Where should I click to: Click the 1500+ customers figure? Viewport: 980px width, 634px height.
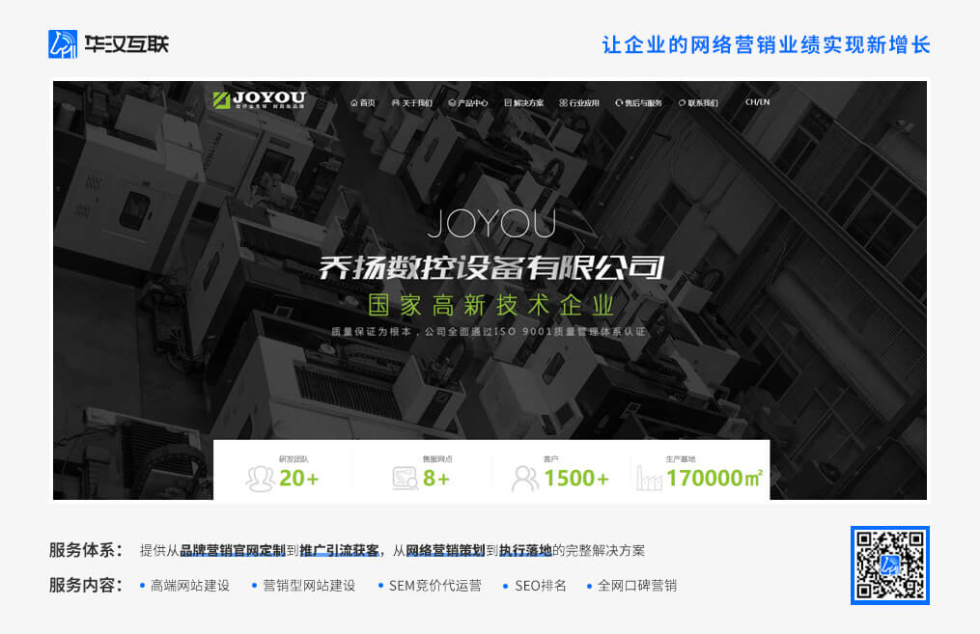(x=576, y=479)
